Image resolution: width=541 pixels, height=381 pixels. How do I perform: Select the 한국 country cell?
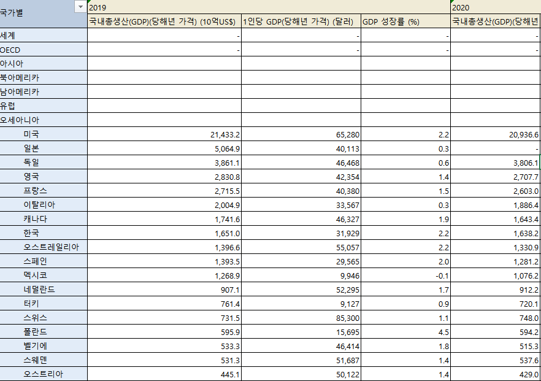[x=44, y=233]
